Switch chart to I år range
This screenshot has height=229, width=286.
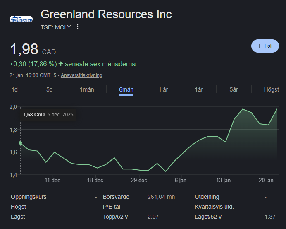[x=164, y=89]
